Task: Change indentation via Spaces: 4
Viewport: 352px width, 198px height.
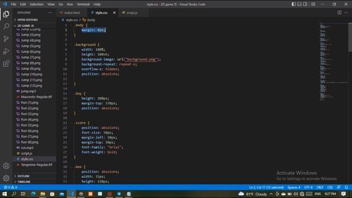Action: coord(294,187)
